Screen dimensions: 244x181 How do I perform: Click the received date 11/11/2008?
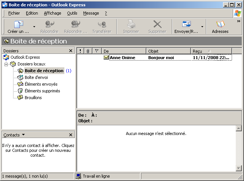point(211,58)
